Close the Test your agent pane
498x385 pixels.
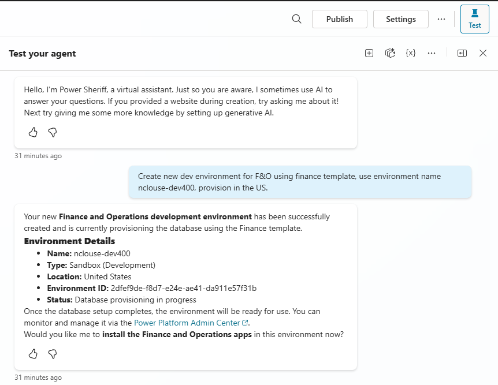pos(483,53)
